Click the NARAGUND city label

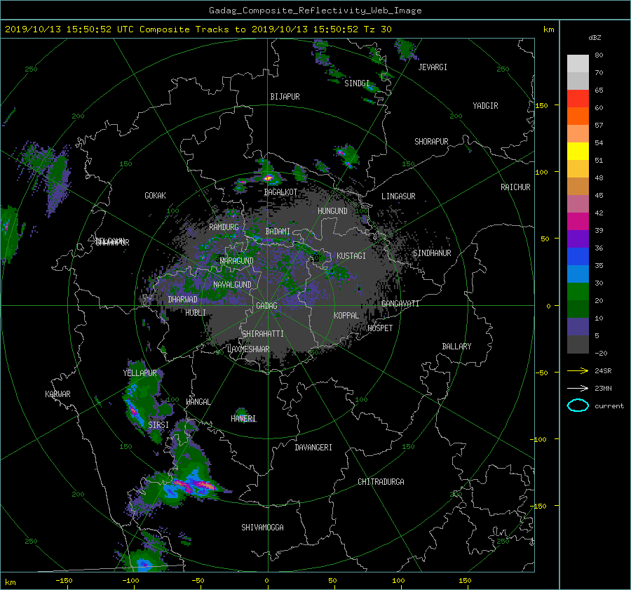tap(237, 261)
